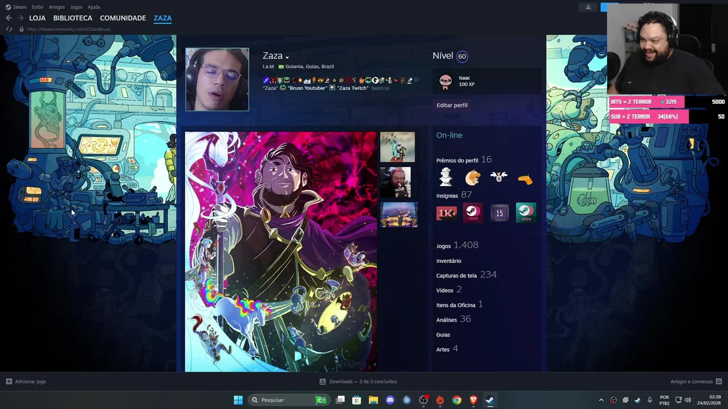
Task: Show hidden system tray icons chevron
Action: [601, 400]
